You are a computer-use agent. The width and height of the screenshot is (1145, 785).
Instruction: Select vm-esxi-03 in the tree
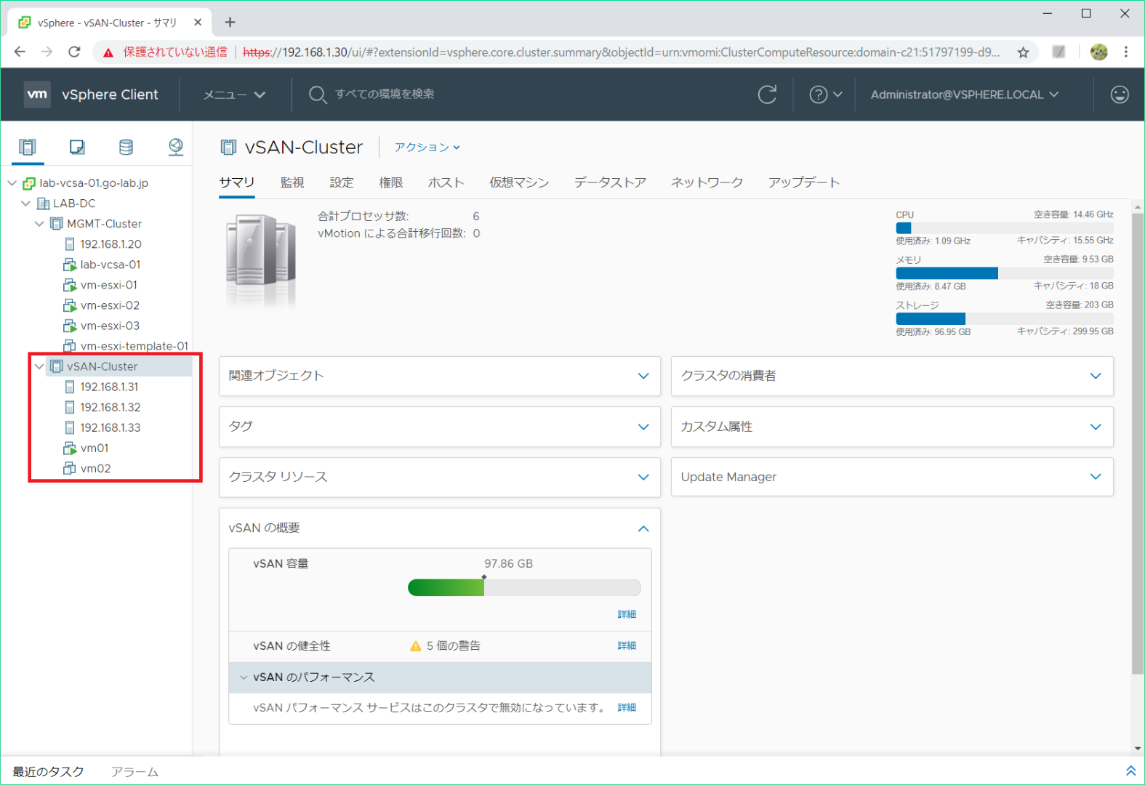(x=109, y=326)
